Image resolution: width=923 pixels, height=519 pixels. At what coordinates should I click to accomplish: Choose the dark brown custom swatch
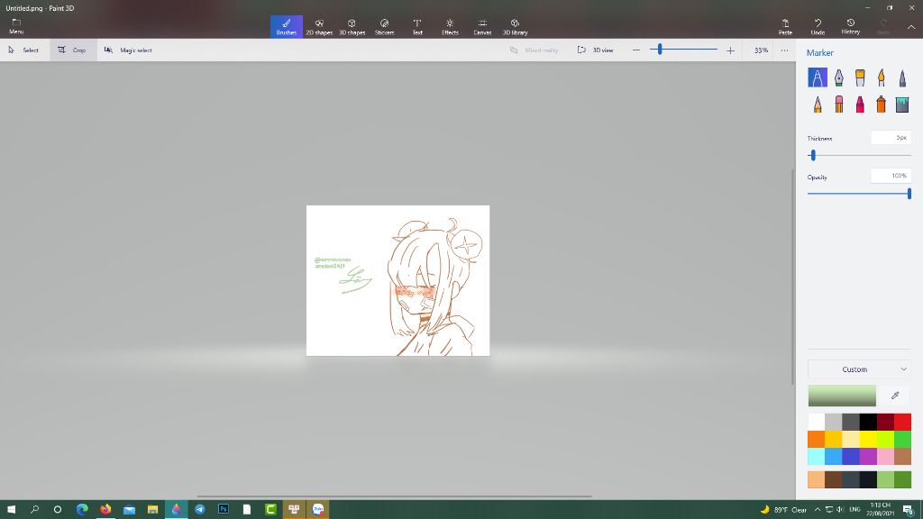[833, 479]
